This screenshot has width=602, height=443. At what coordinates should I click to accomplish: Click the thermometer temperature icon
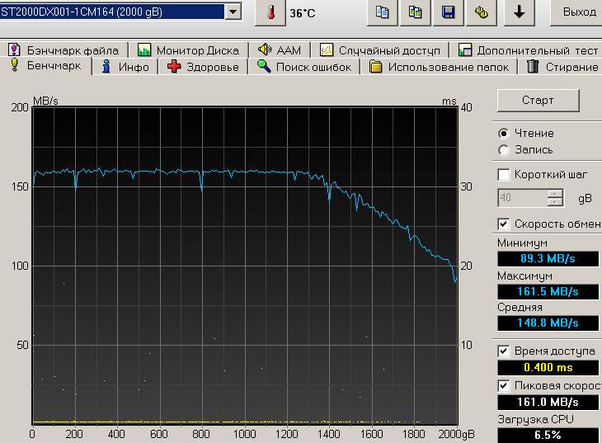point(270,12)
